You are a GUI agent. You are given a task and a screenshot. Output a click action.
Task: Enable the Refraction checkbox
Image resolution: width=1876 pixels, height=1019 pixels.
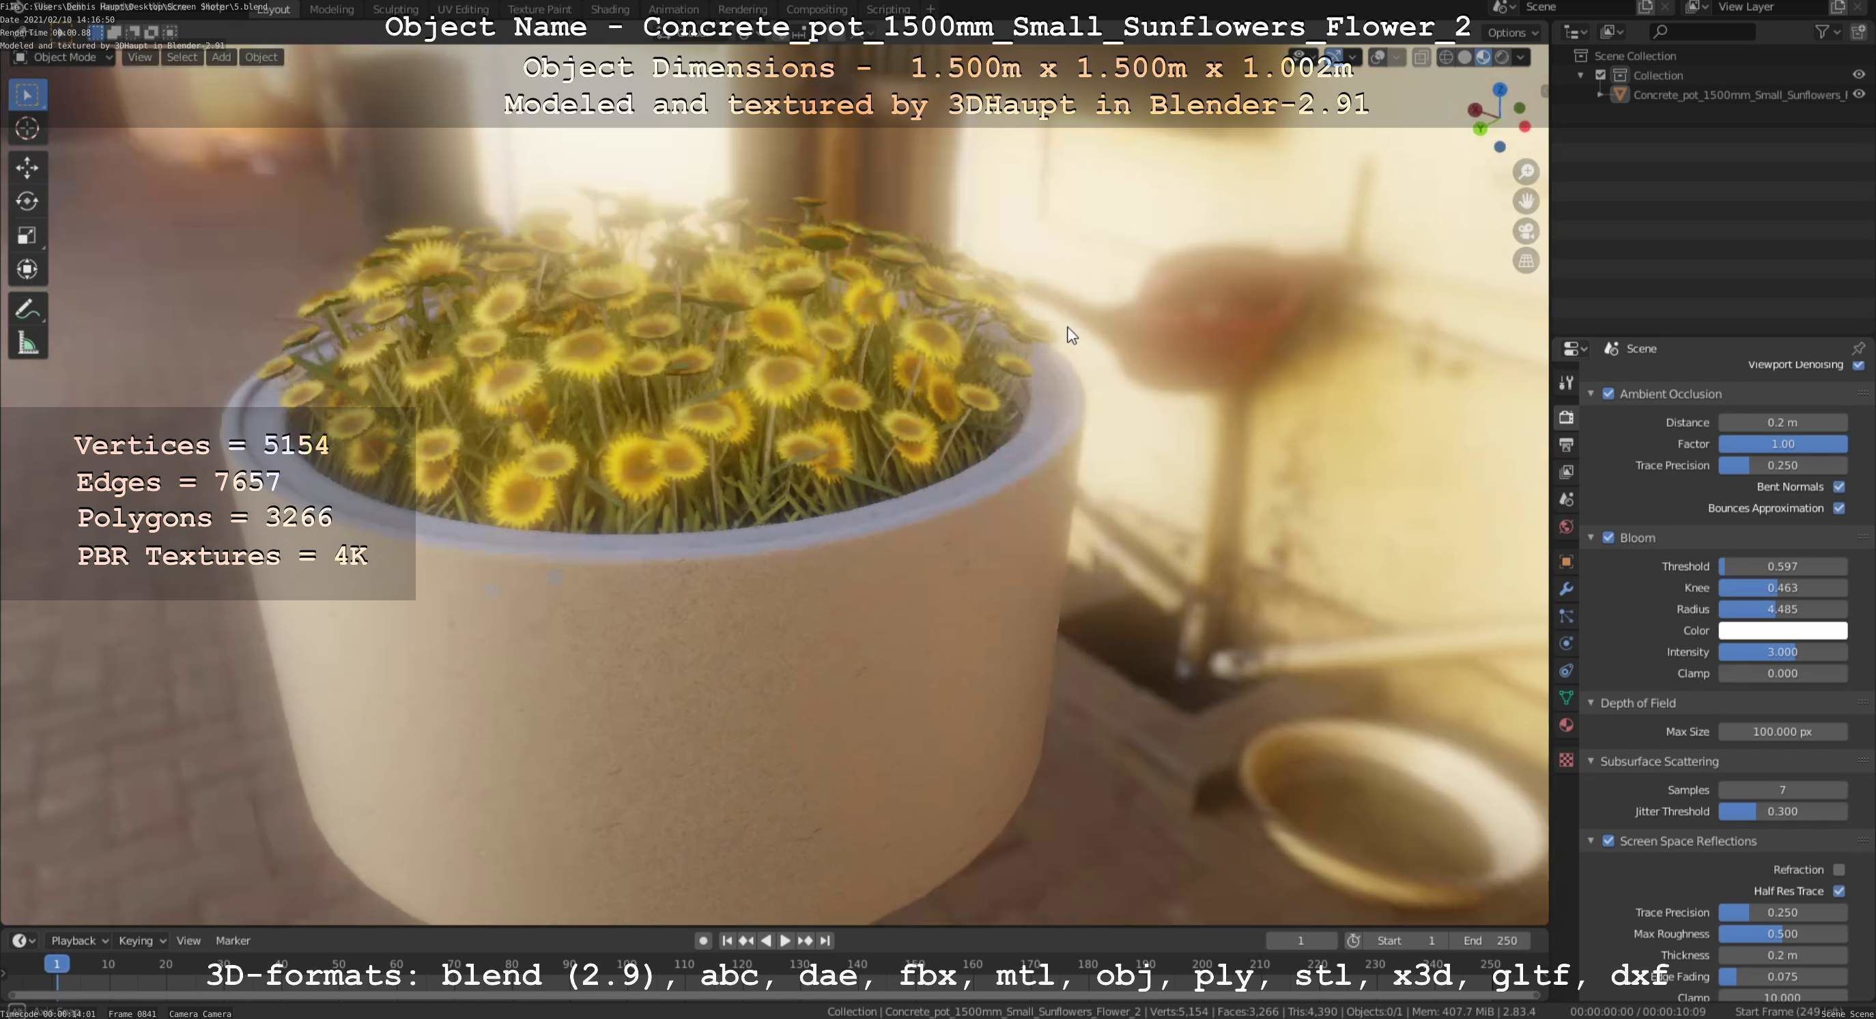tap(1840, 869)
